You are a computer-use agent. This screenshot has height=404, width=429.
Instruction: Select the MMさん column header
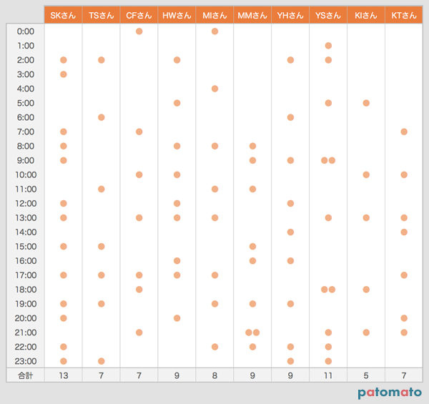pyautogui.click(x=252, y=15)
